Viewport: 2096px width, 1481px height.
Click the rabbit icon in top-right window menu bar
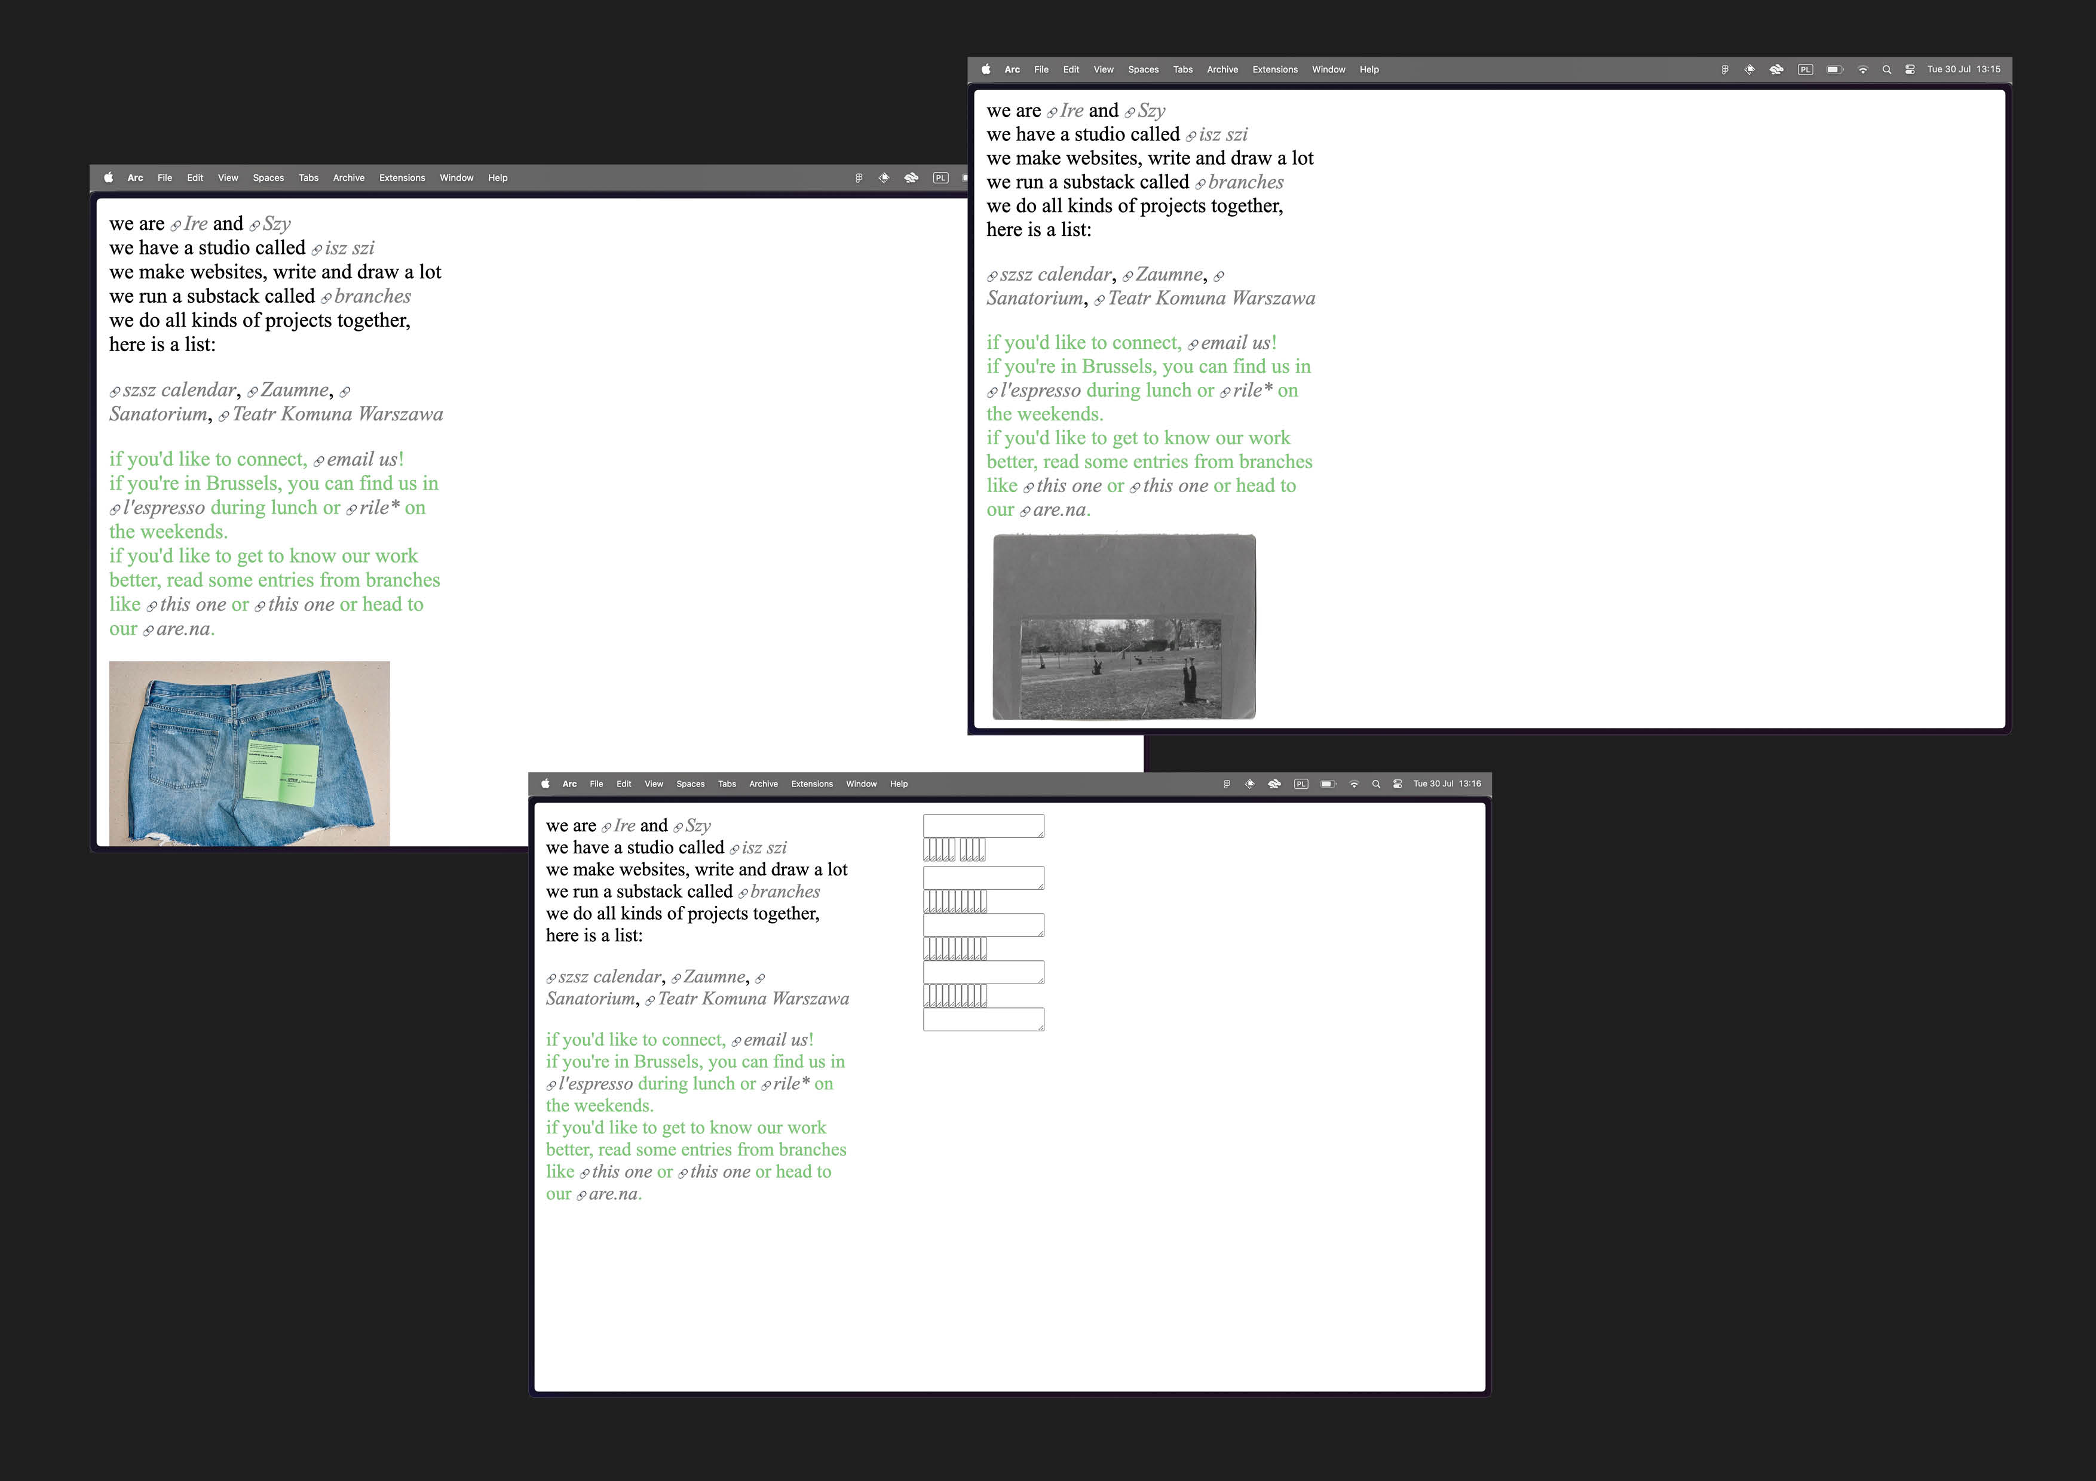click(x=1776, y=69)
